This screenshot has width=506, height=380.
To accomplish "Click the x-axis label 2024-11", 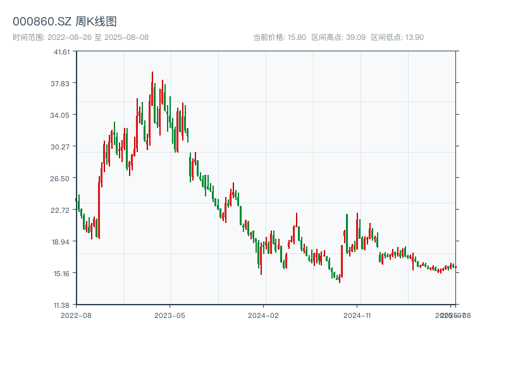I will click(x=357, y=315).
